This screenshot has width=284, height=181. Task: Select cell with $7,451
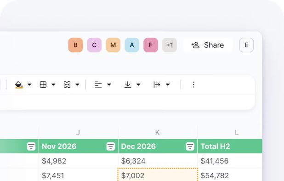click(x=78, y=175)
